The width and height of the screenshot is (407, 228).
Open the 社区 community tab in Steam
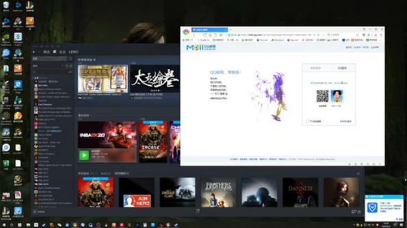[63, 52]
